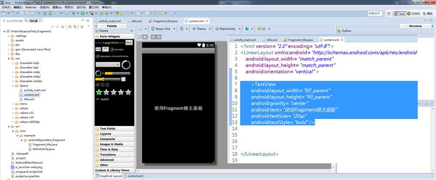
Task: Open the configuration file icon dropdown
Action: [143, 29]
